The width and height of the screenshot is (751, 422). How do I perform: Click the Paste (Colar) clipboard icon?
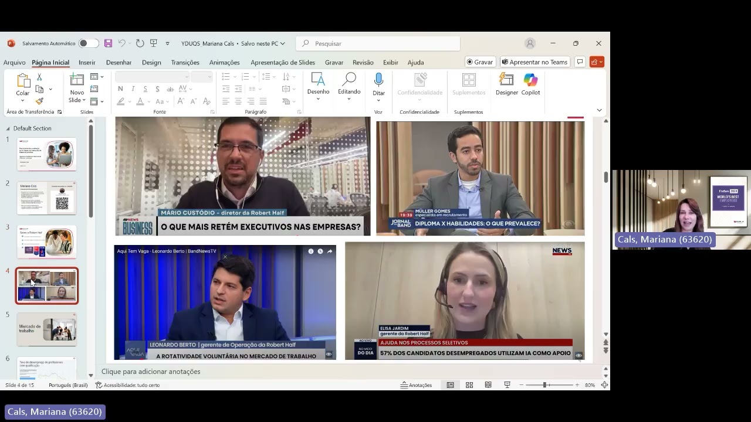23,80
